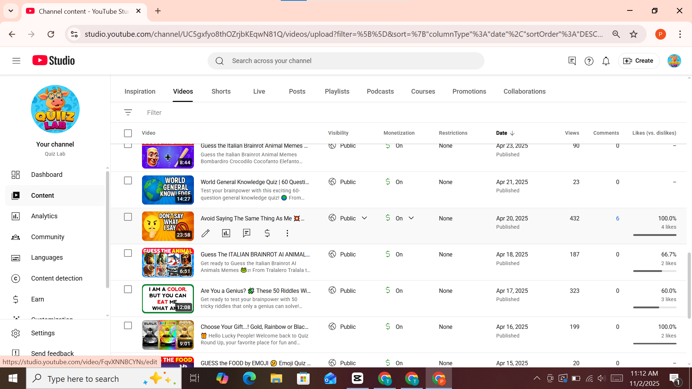Open the feedback icon in the top bar
Screen dimensions: 692x389
[572, 61]
